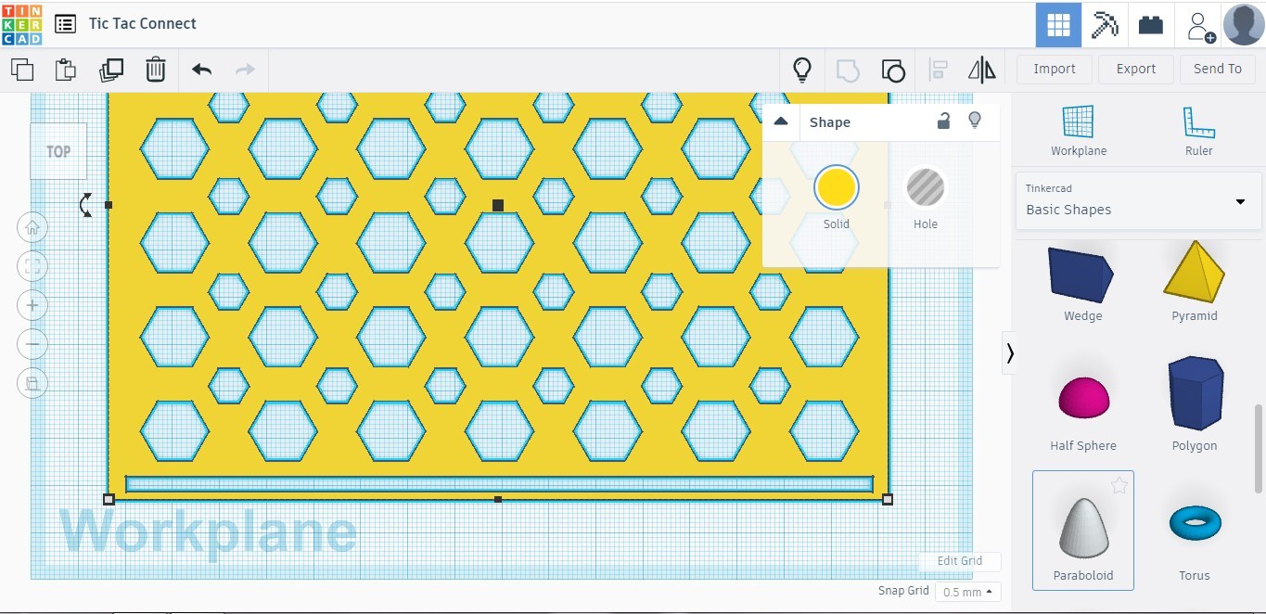Ungroup the selected shape
The image size is (1266, 614).
893,70
